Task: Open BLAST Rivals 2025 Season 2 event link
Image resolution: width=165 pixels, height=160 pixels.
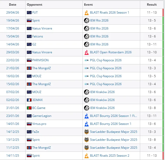Action: [x=110, y=156]
